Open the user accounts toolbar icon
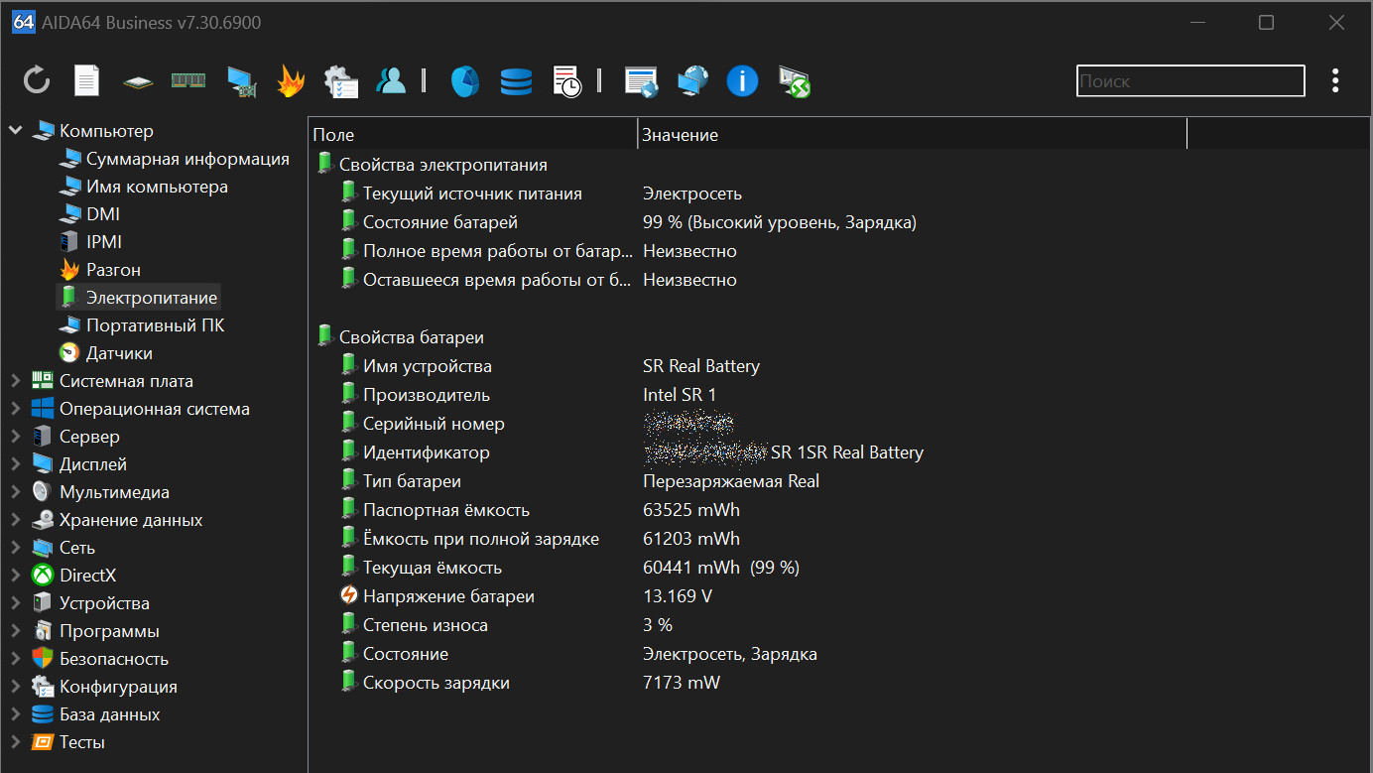 (392, 81)
